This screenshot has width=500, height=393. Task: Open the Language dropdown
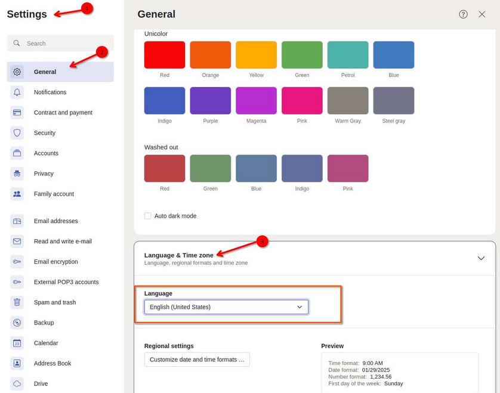point(226,307)
